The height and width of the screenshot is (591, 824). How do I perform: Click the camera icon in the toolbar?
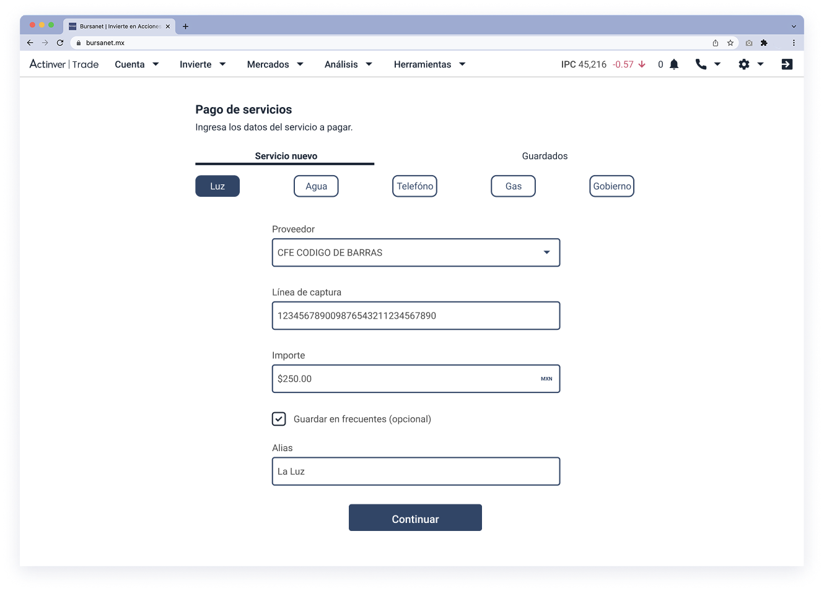pos(748,43)
